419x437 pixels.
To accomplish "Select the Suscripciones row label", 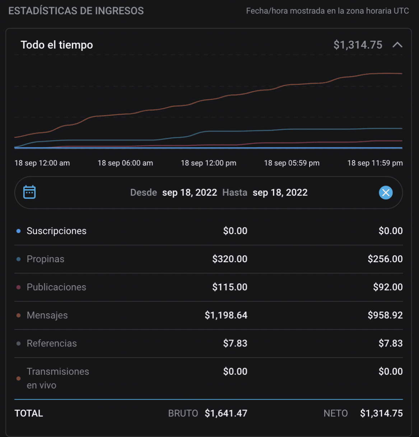I will coord(56,231).
